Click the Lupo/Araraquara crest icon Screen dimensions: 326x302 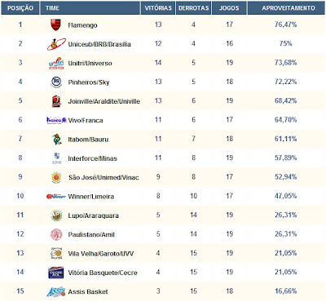(56, 215)
